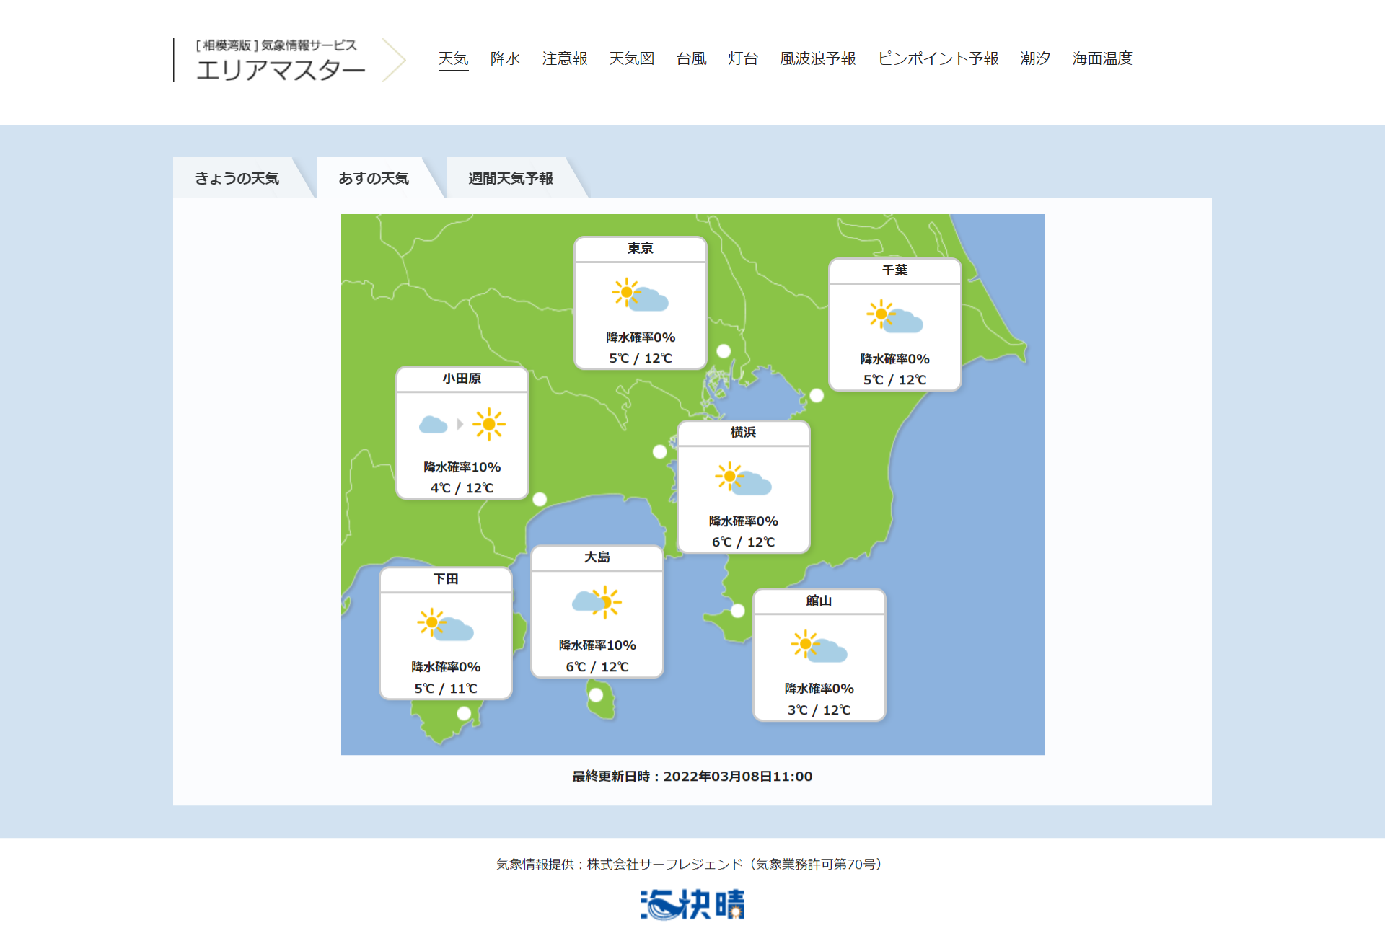
Task: Go to the 台風 menu page
Action: click(x=691, y=58)
